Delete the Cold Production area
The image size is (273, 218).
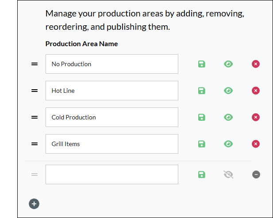pyautogui.click(x=256, y=117)
